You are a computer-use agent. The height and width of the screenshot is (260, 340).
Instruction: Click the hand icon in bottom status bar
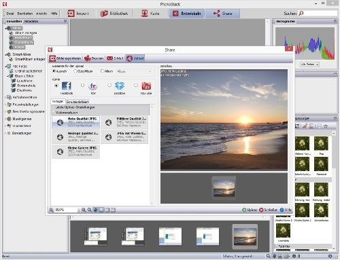(275, 256)
